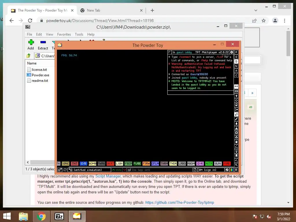The width and height of the screenshot is (296, 222).
Task: Click the 7-Zip Add button
Action: [x=31, y=45]
